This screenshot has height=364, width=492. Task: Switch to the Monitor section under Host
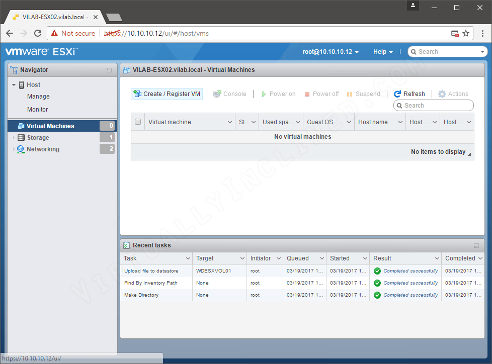tap(37, 109)
